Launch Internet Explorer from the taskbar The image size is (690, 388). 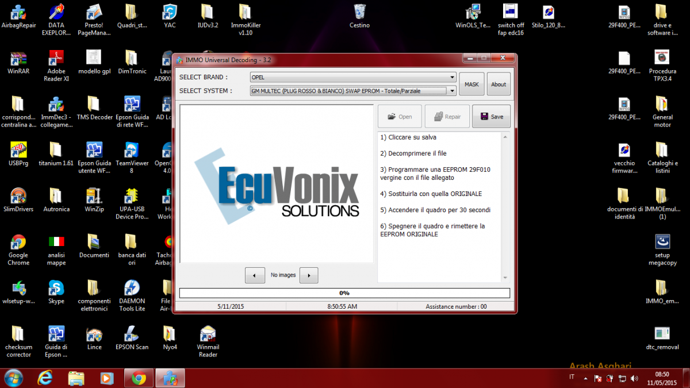point(45,378)
